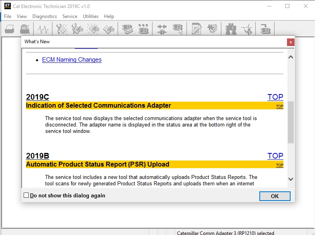
Task: Click the 2019B version heading
Action: [38, 156]
